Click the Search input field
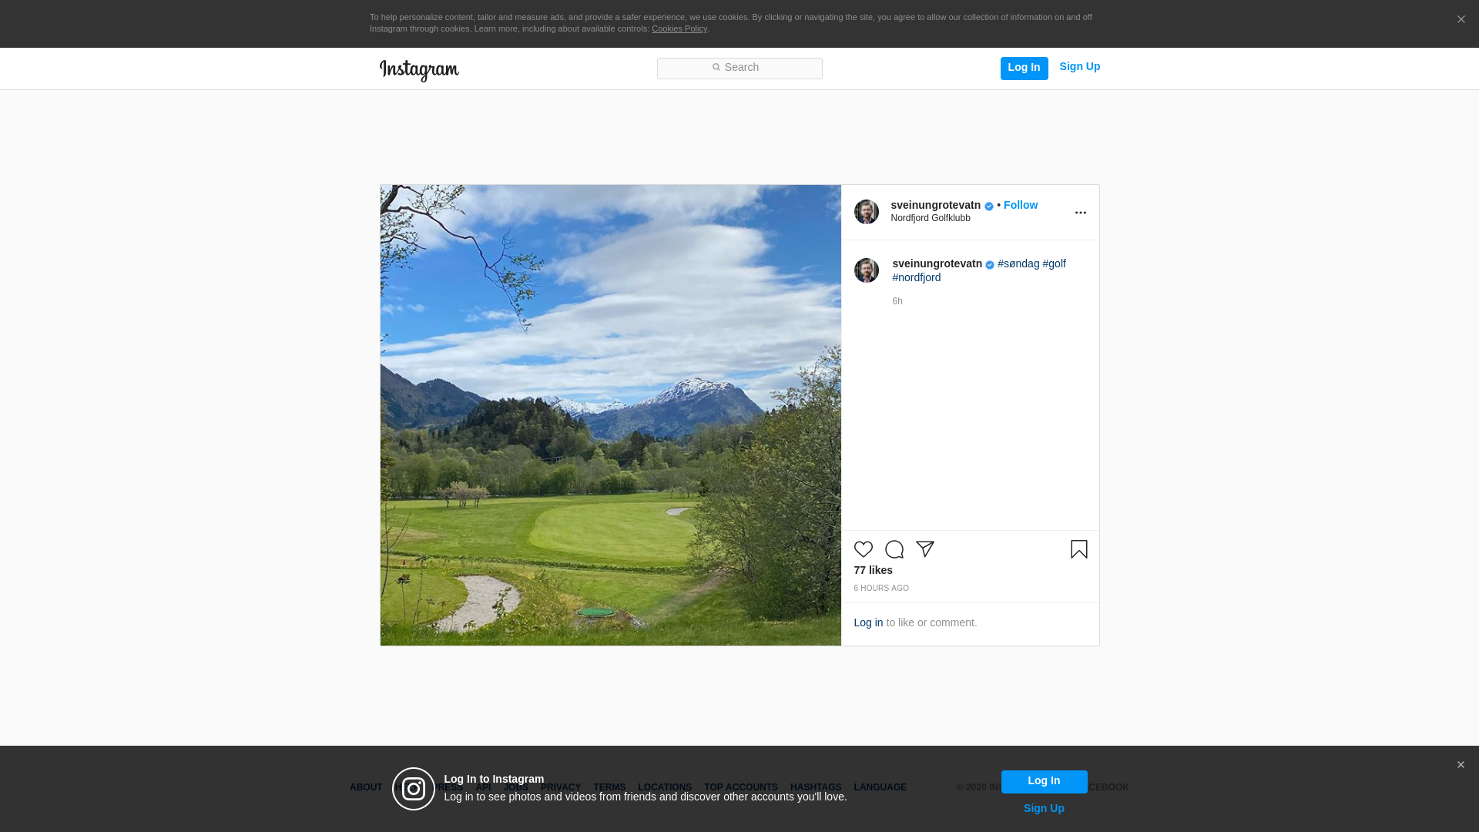1479x832 pixels. [739, 69]
